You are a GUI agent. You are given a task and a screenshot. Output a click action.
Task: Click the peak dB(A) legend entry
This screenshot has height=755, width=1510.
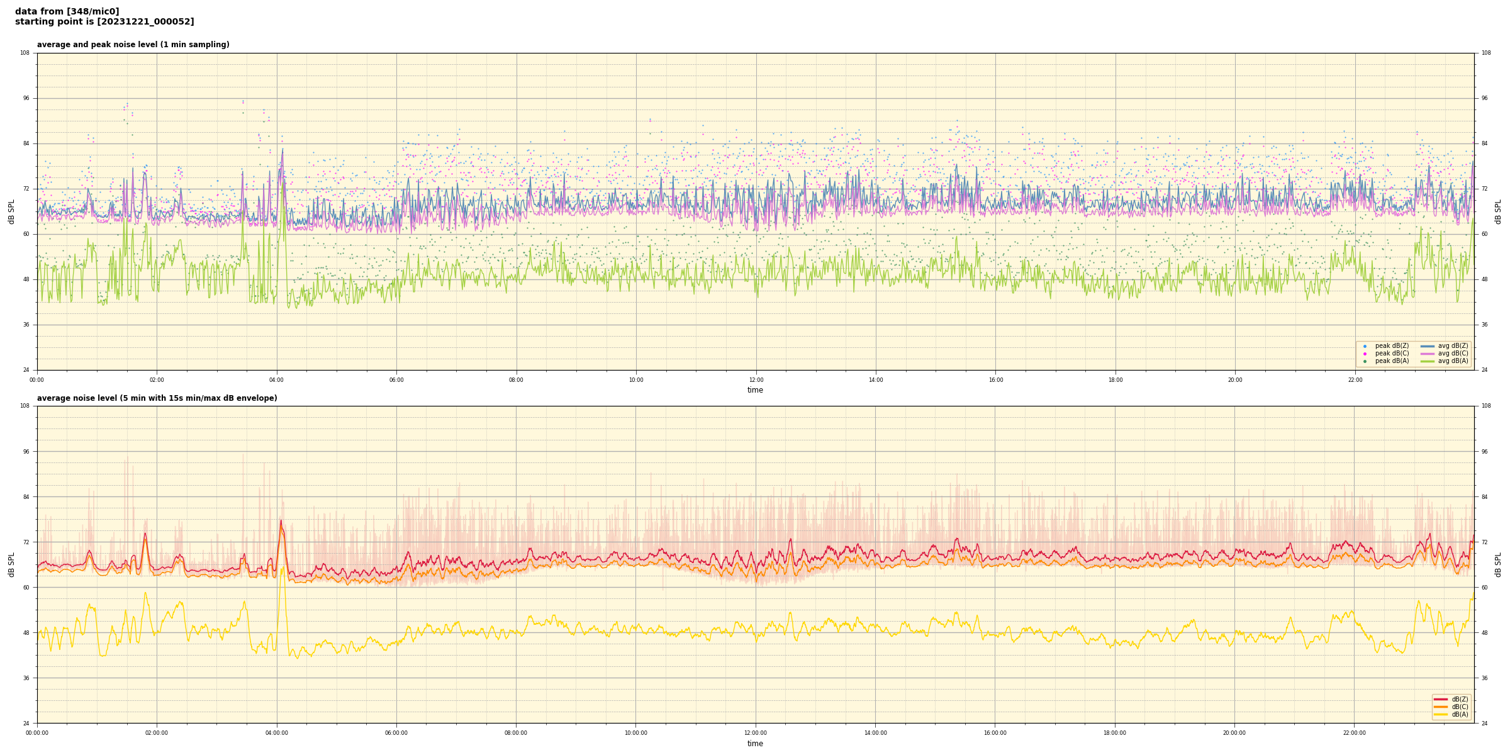(1392, 361)
